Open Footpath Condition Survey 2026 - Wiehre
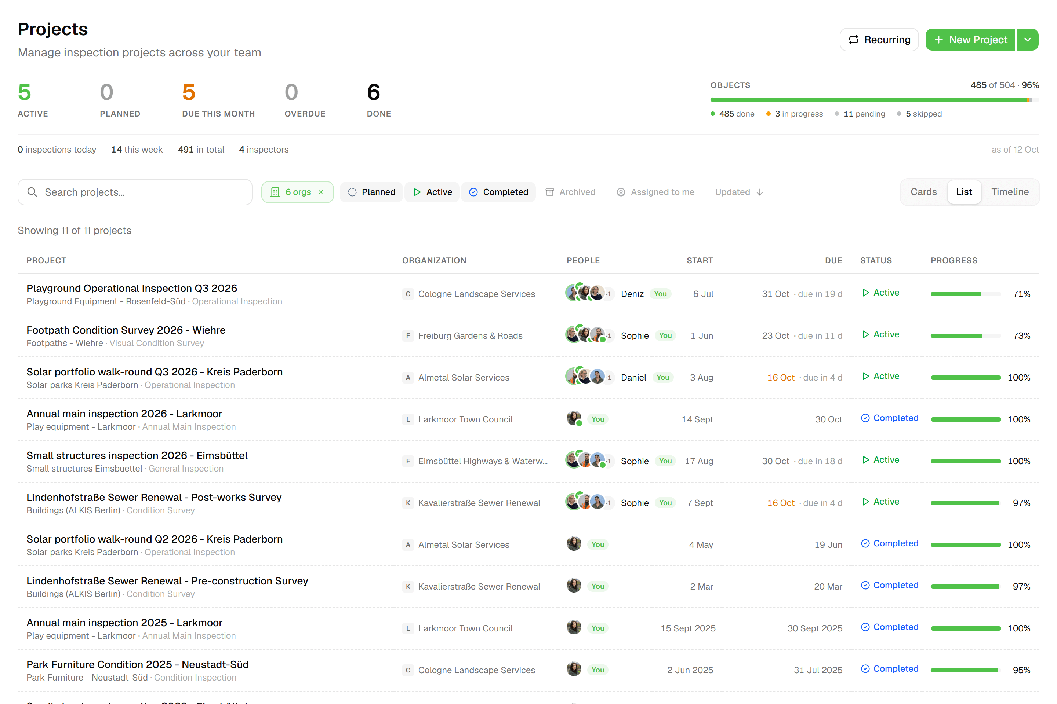This screenshot has width=1057, height=704. click(x=126, y=330)
